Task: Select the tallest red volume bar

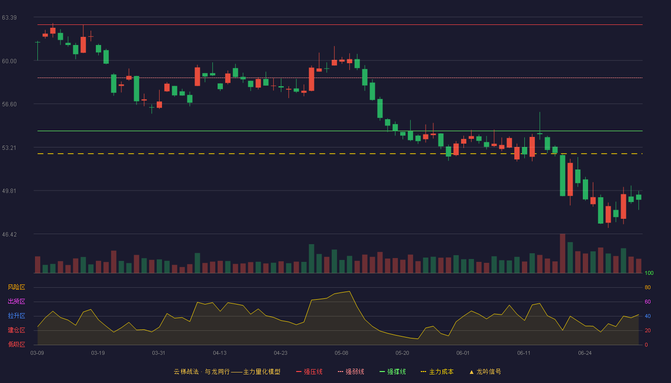Action: click(x=563, y=253)
